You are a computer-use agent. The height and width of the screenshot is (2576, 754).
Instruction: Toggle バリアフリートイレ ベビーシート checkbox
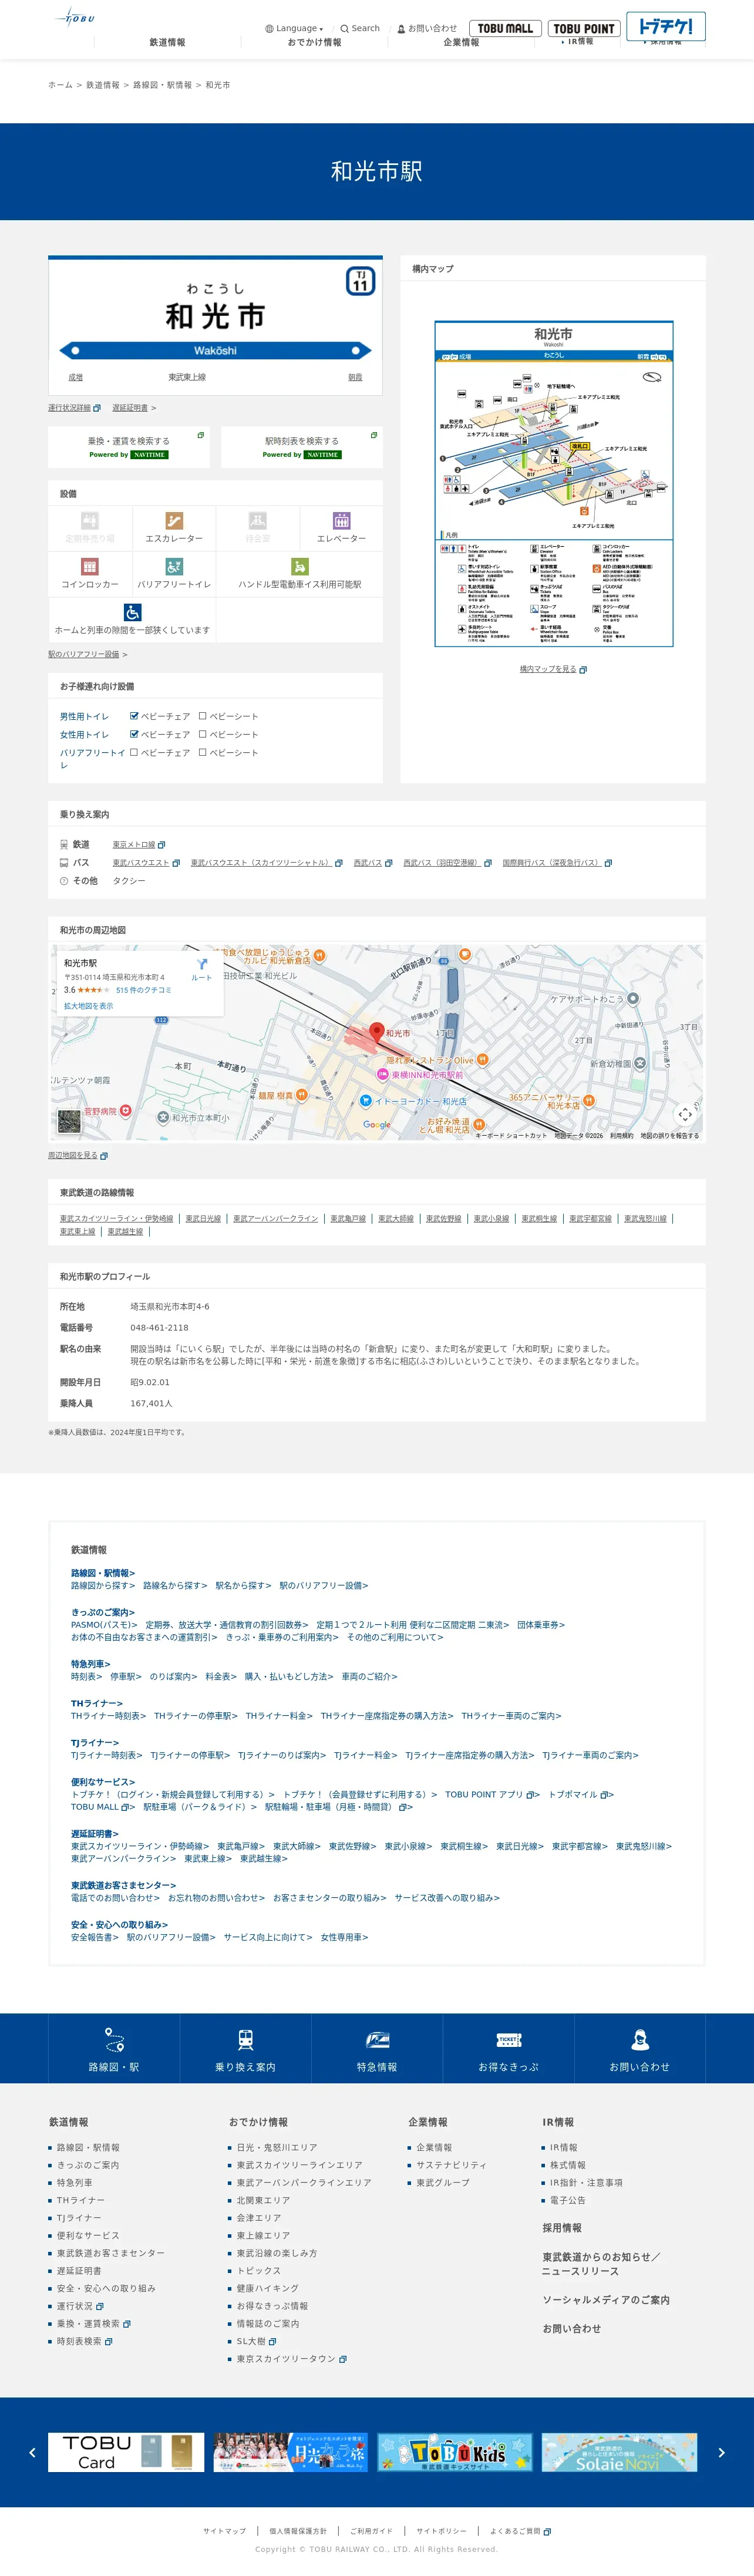(x=202, y=752)
